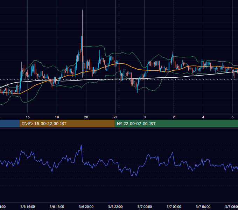Click the 3/6 18:00 label on the lower time axis
238x210 pixels.
coord(57,206)
